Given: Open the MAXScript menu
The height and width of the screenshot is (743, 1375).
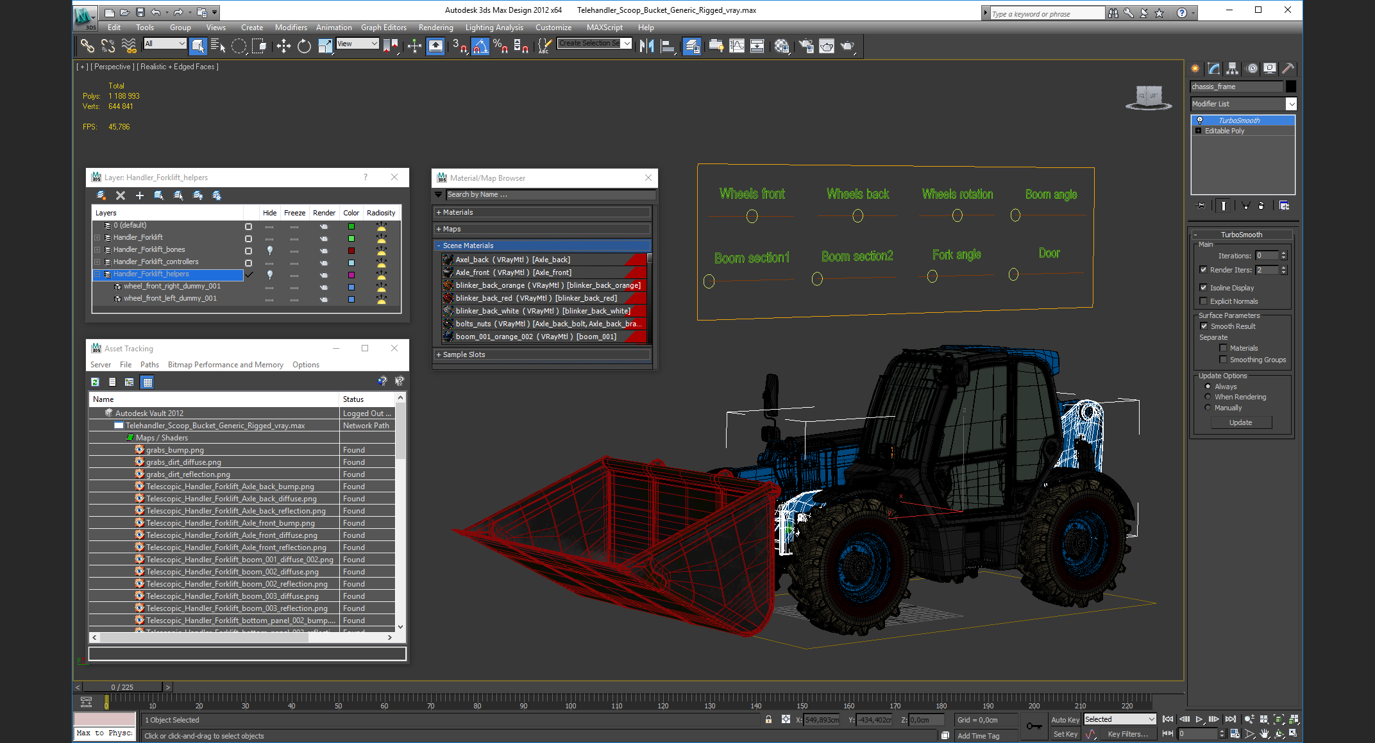Looking at the screenshot, I should click(x=604, y=28).
